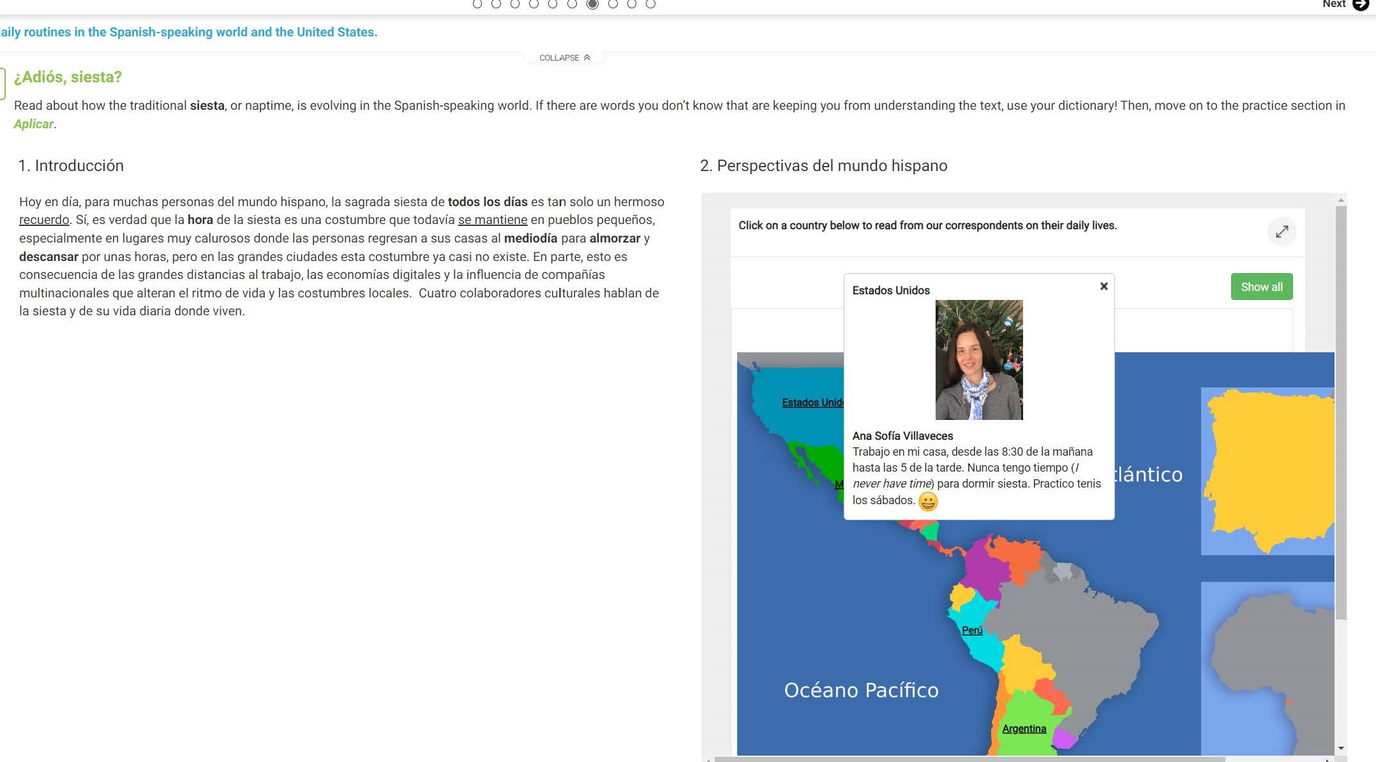
Task: Click Ana Sofía Villaveces photo
Action: 979,360
